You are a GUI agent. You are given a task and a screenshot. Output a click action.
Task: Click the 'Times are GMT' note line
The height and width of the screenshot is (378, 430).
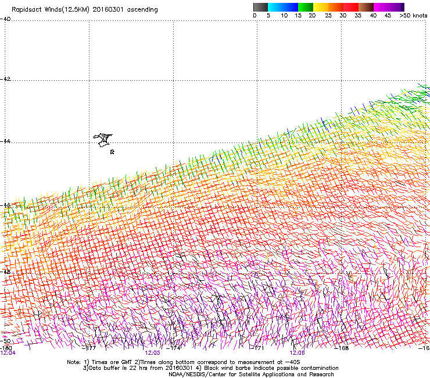coord(184,362)
